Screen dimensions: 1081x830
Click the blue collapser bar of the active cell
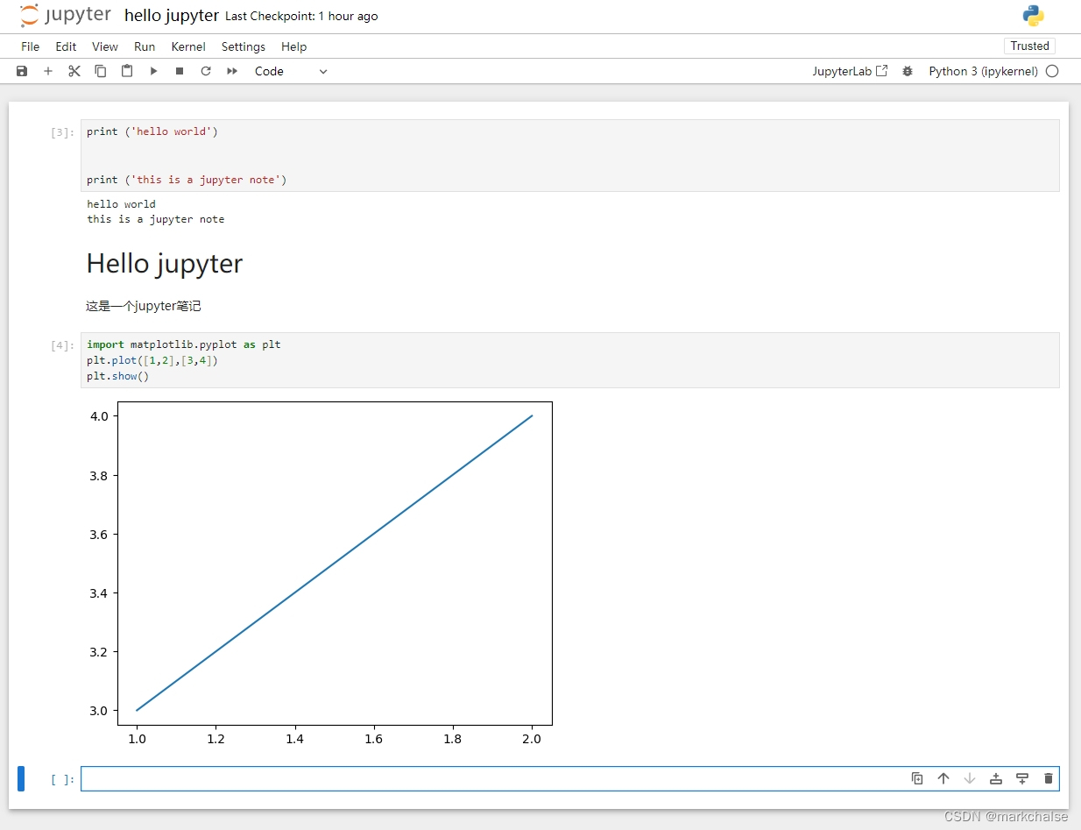(x=21, y=778)
